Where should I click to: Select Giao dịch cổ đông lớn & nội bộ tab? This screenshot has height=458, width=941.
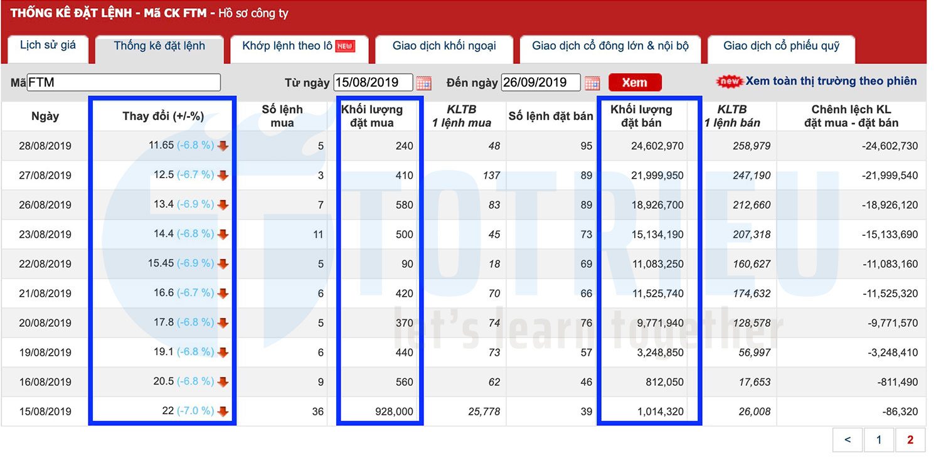click(610, 46)
